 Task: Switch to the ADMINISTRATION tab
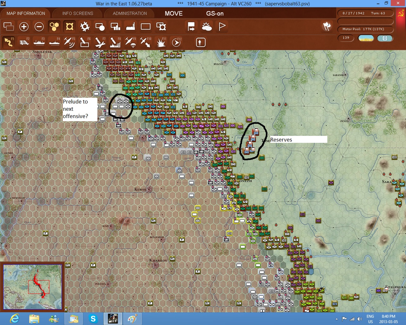(x=130, y=13)
